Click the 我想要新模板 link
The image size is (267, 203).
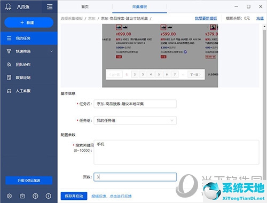[x=206, y=18]
